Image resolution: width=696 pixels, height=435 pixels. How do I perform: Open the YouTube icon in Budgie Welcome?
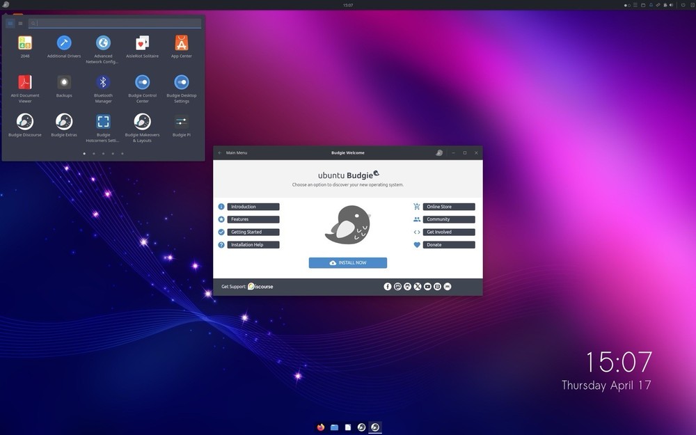[x=427, y=286]
